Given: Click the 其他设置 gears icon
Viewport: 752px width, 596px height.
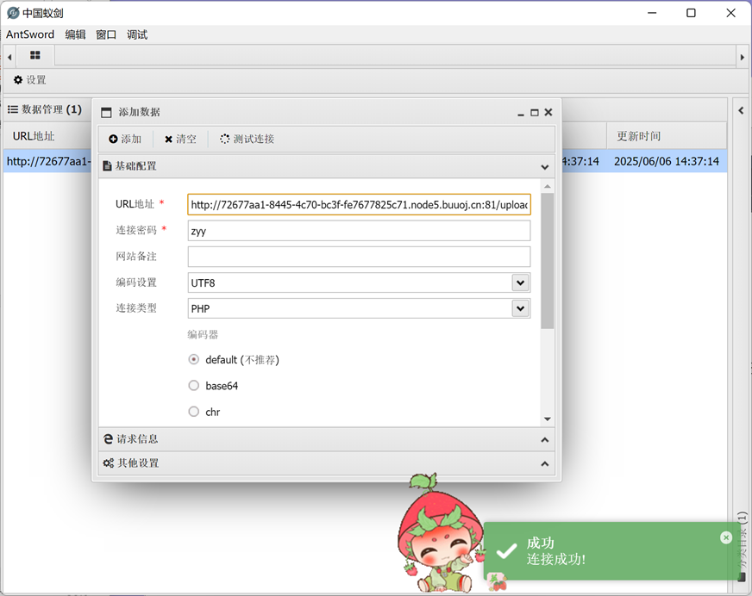Looking at the screenshot, I should point(109,463).
